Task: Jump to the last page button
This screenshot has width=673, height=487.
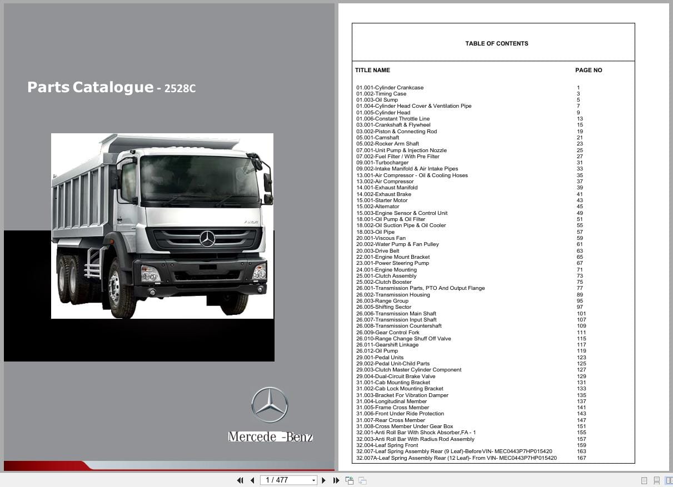Action: (x=336, y=480)
